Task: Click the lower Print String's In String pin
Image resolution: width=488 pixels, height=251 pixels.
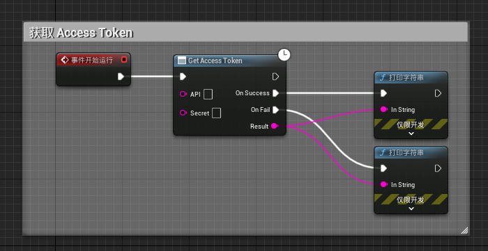Action: click(x=383, y=184)
